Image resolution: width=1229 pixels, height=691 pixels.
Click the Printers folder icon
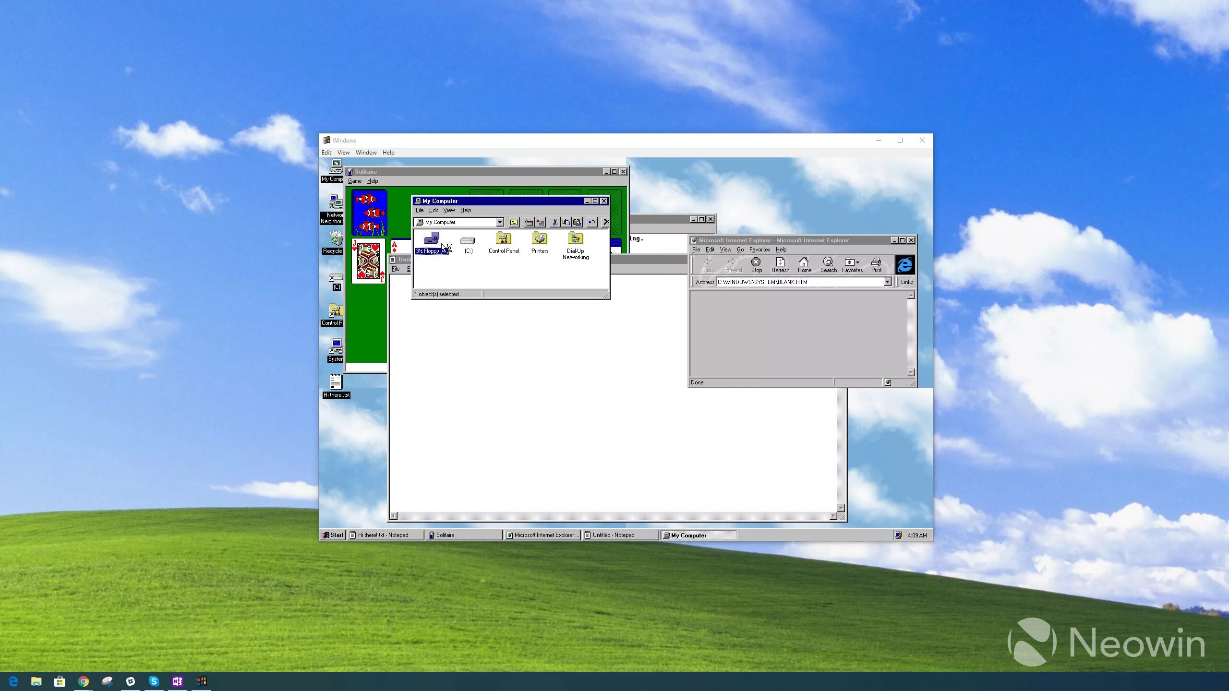[x=540, y=239]
